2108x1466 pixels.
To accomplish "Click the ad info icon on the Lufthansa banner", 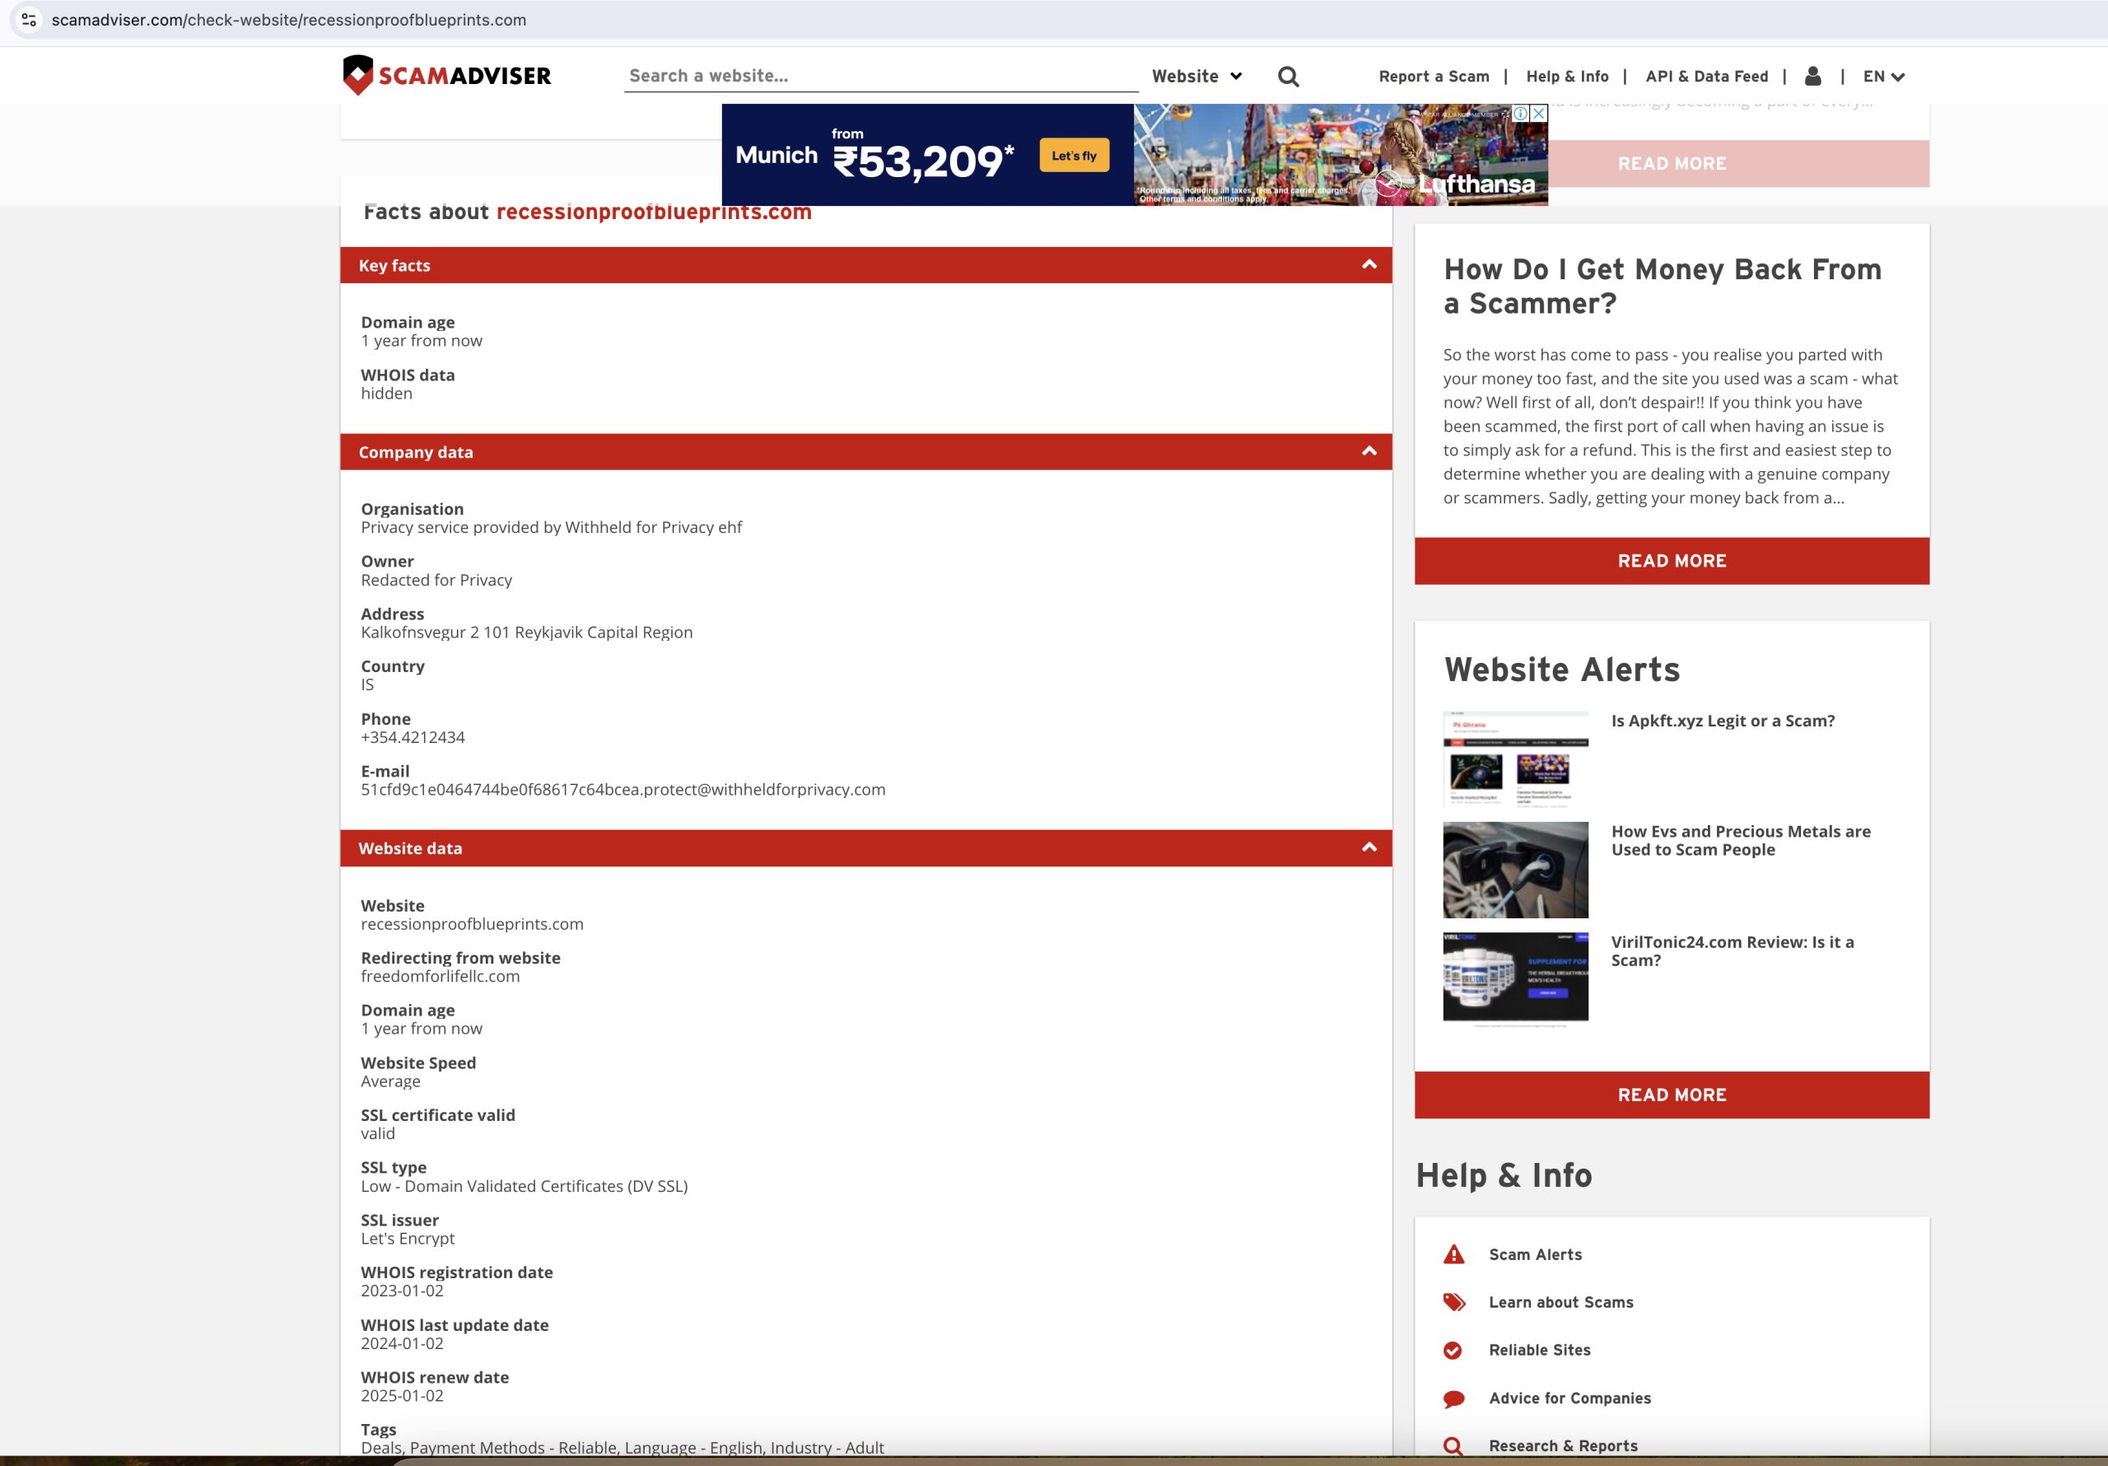I will 1520,113.
